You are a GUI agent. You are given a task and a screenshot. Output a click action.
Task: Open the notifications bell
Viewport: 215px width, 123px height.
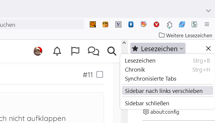[57, 51]
